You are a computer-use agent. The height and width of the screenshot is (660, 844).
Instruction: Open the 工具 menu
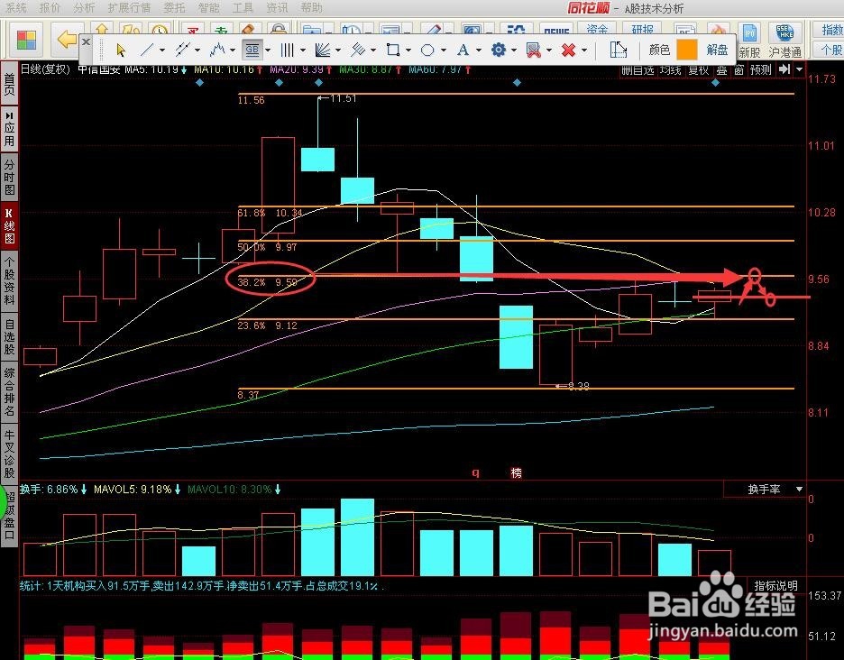click(x=243, y=7)
